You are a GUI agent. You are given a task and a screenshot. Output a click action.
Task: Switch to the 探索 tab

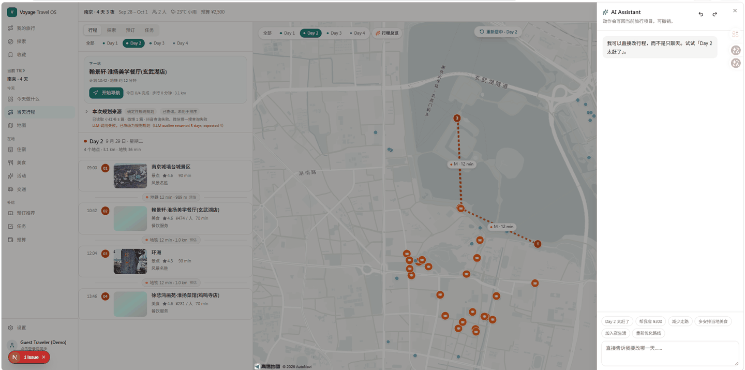click(x=111, y=30)
